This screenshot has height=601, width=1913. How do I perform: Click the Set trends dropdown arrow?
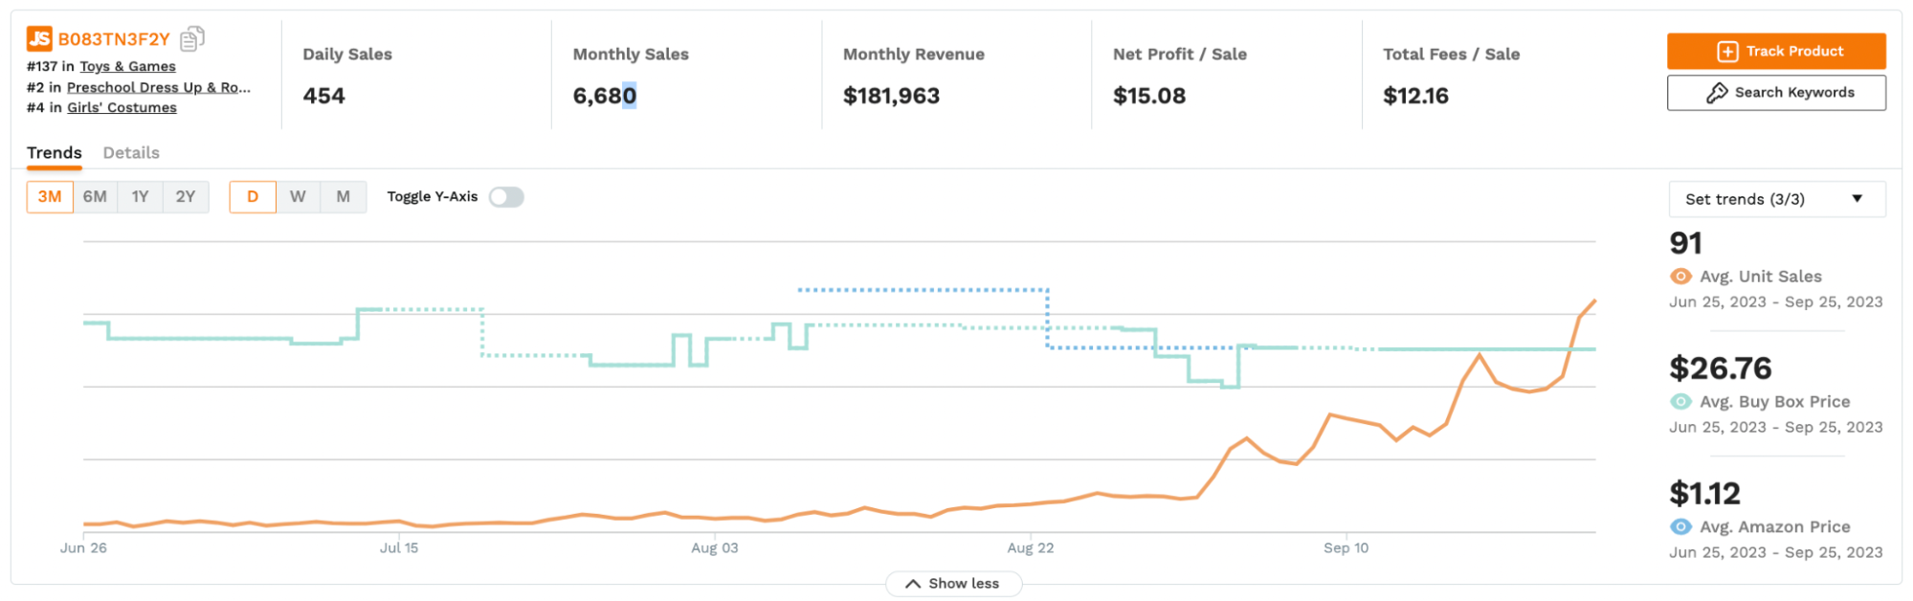1857,199
